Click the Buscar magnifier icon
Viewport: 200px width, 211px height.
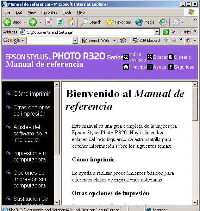click(x=150, y=57)
